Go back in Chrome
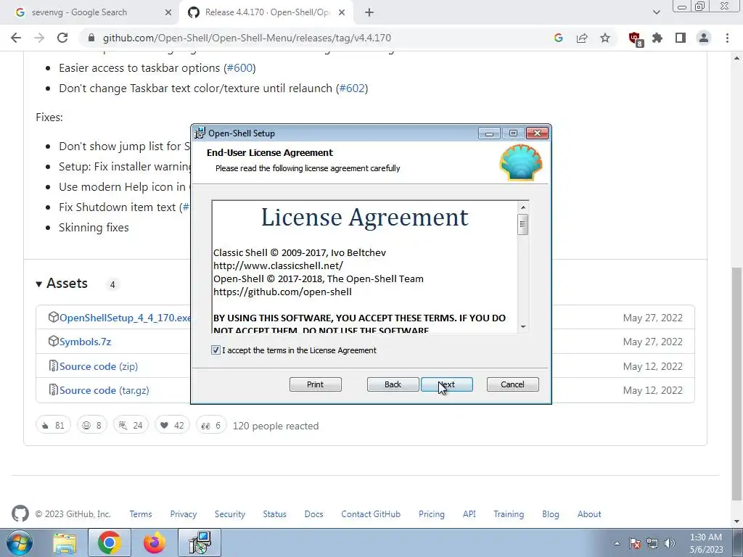This screenshot has width=743, height=557. (16, 38)
